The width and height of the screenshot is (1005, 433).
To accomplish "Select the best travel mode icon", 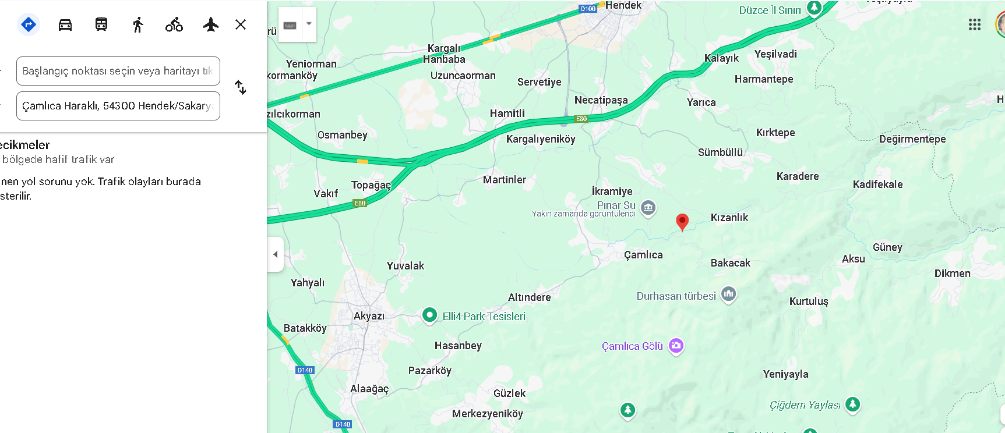I will tap(29, 24).
